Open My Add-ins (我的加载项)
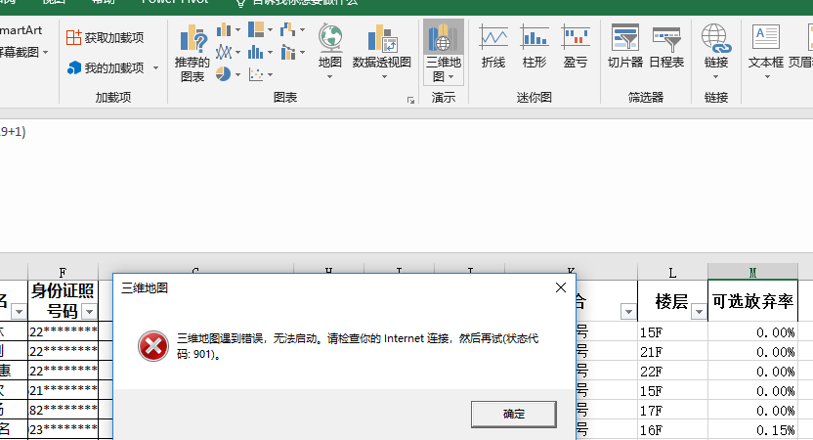This screenshot has height=440, width=813. (x=106, y=67)
